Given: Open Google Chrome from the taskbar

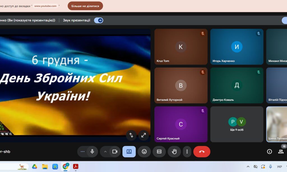Looking at the screenshot, I should (x=65, y=167).
